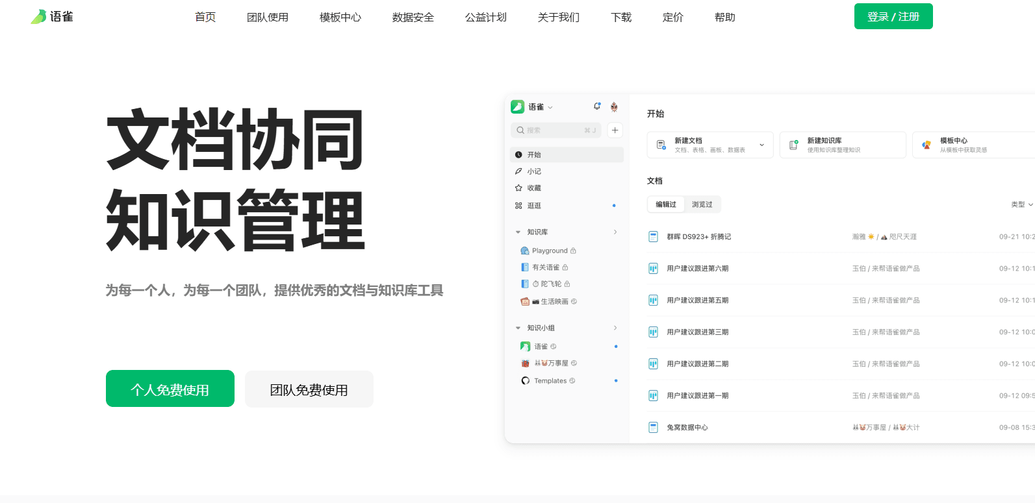Open the document 用户建议跟进第三期
This screenshot has height=503, width=1035.
click(698, 332)
